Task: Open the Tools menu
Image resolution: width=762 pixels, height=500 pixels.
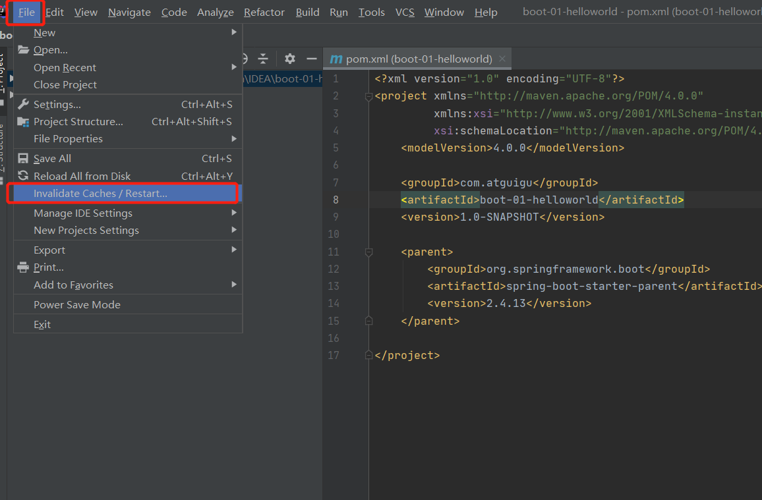Action: [371, 12]
